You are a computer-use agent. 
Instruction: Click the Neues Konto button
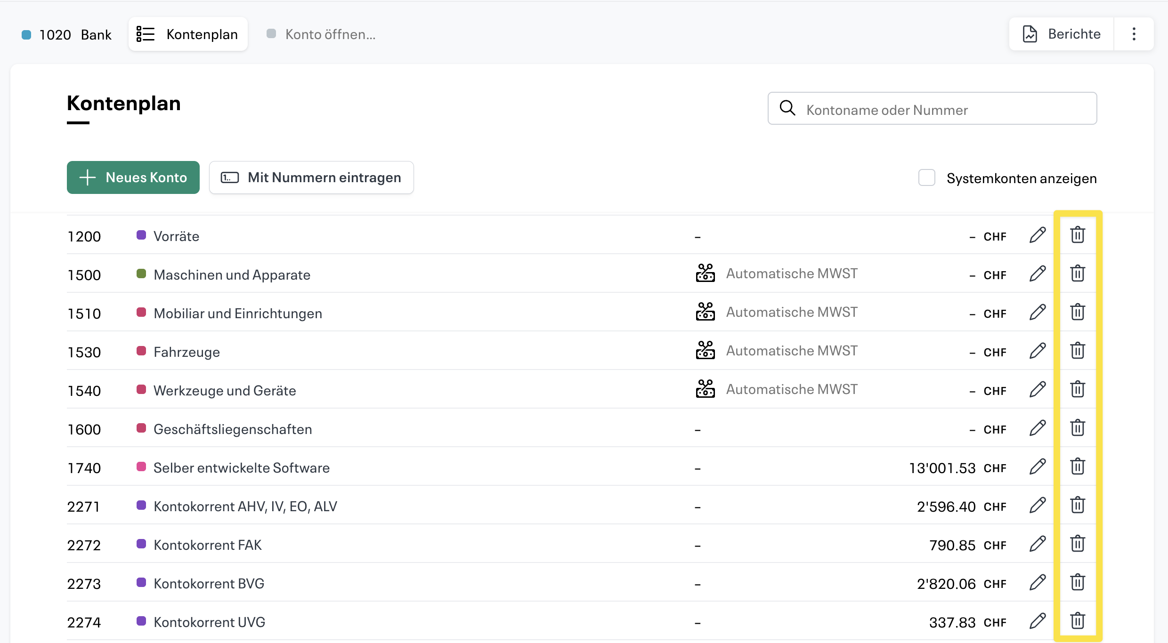(133, 177)
